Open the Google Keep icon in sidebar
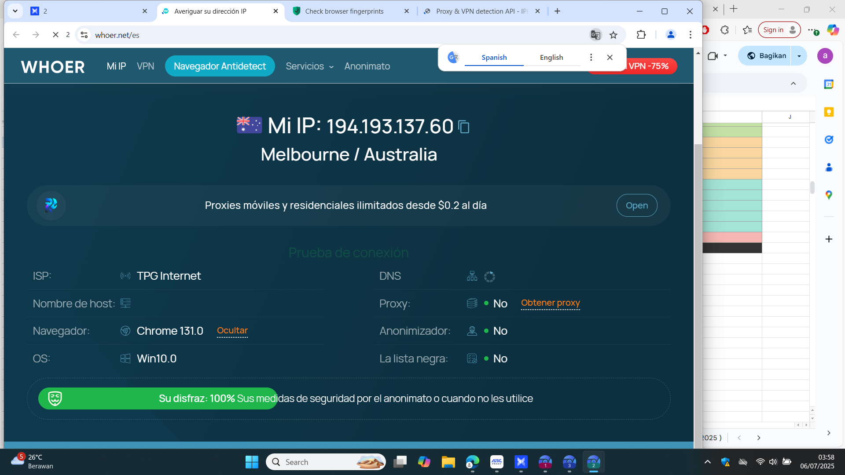This screenshot has height=475, width=845. 829,112
